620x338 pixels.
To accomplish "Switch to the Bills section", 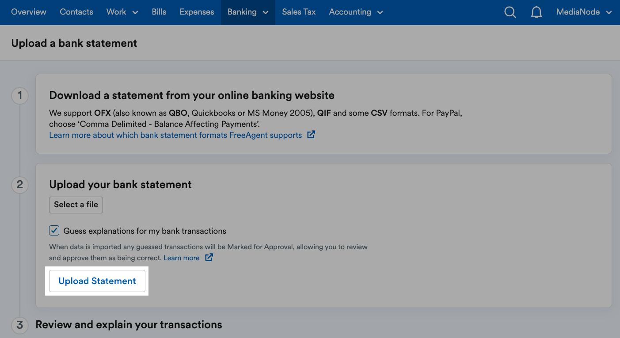I will click(x=159, y=12).
